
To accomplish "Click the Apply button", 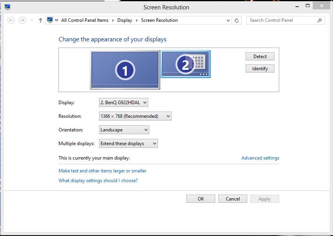I will pos(265,199).
